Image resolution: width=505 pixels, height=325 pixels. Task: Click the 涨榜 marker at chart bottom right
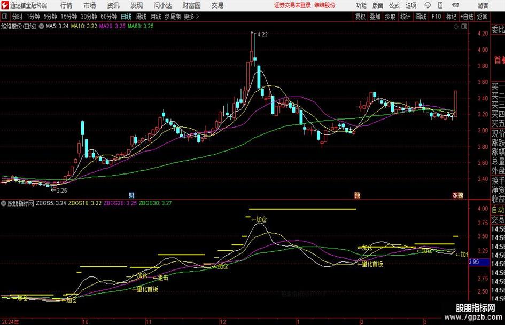(457, 195)
